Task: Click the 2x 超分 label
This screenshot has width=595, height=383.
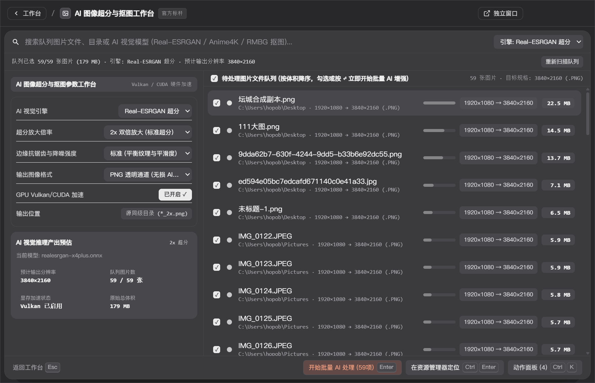Action: point(179,243)
